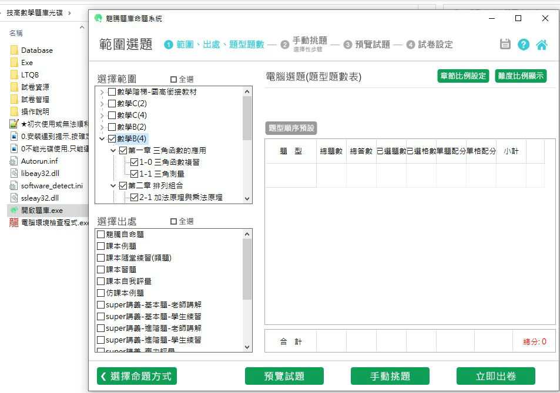The width and height of the screenshot is (560, 393).
Task: Click scope list scrollbar up arrow
Action: pos(247,92)
